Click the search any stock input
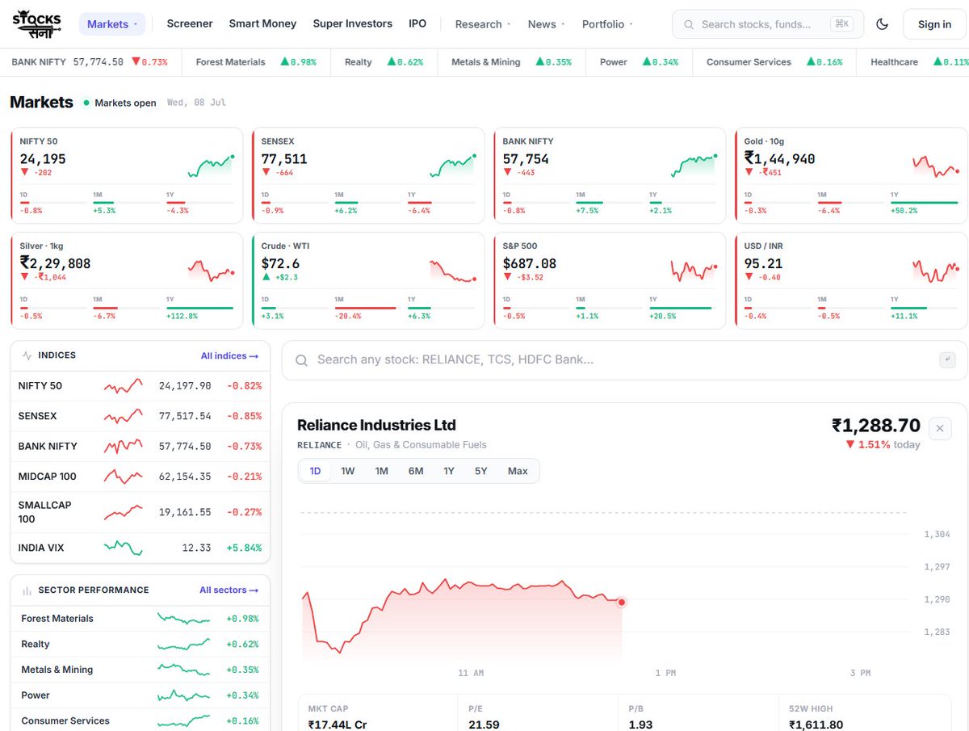The width and height of the screenshot is (969, 731). (x=624, y=360)
